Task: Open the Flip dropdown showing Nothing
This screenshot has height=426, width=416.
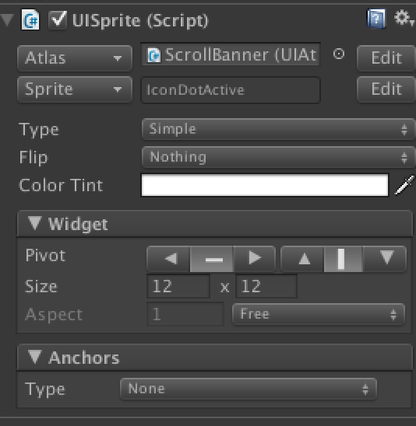Action: pyautogui.click(x=278, y=157)
